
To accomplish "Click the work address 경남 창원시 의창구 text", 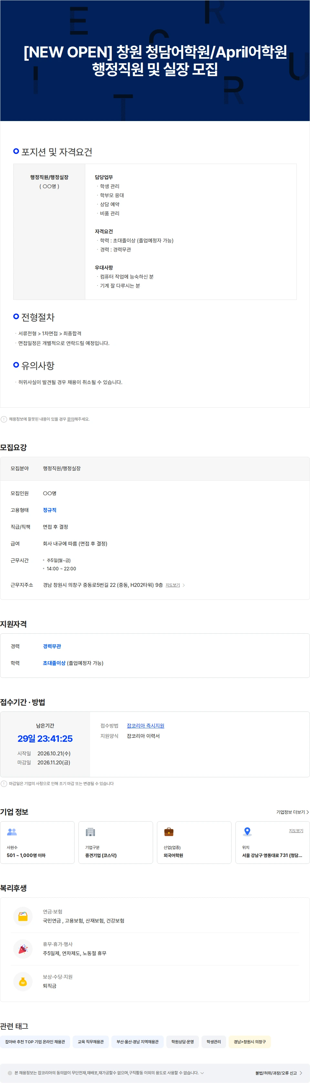I will click(103, 585).
